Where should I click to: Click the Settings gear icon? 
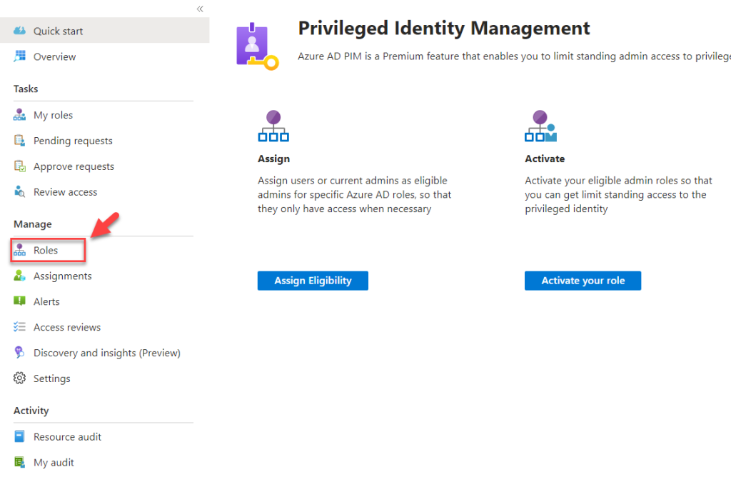point(19,378)
